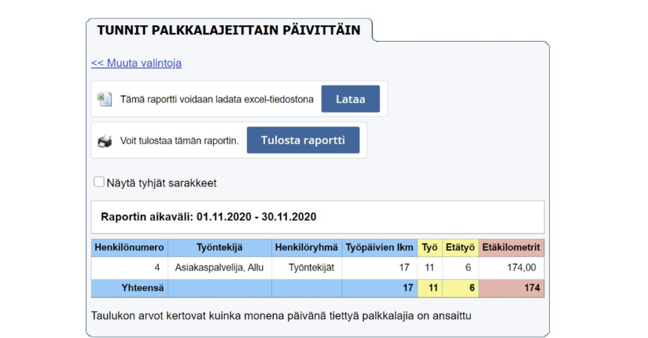Click Voit tulostaa tämän raportin text
The image size is (648, 338).
point(179,141)
